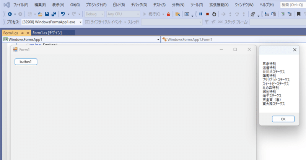Open the 編集(E) menu
306x160 pixels.
pyautogui.click(x=40, y=5)
